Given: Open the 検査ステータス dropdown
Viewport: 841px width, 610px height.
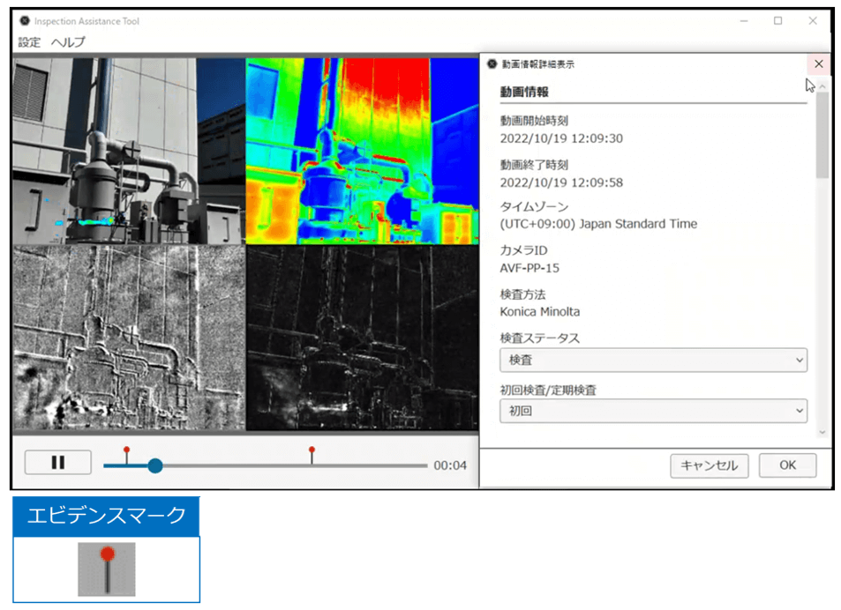Looking at the screenshot, I should click(x=653, y=360).
